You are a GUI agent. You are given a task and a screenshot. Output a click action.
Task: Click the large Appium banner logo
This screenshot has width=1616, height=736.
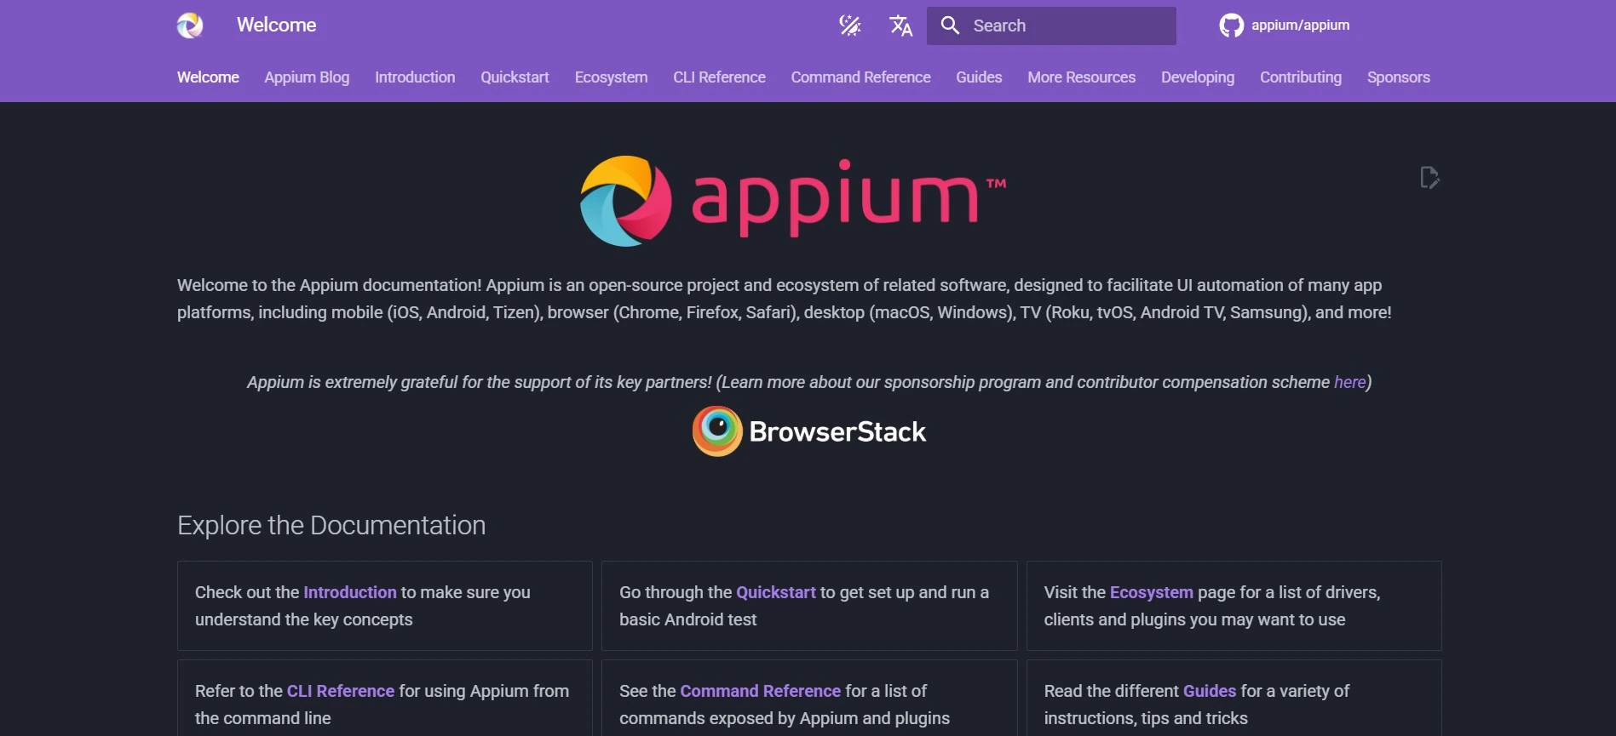(793, 201)
